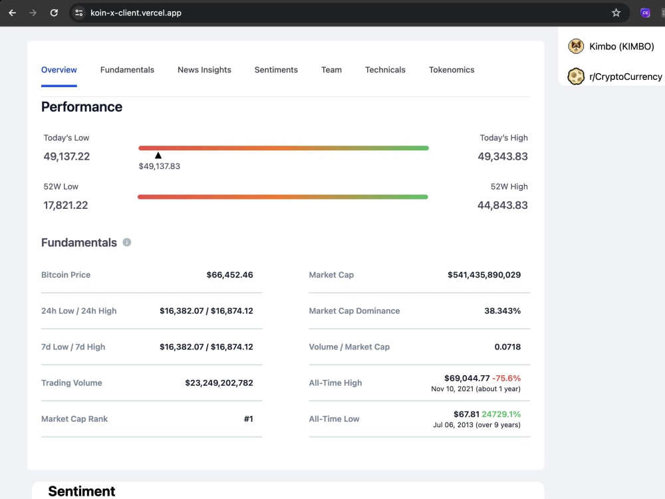This screenshot has height=499, width=665.
Task: Select the Overview tab
Action: 59,70
